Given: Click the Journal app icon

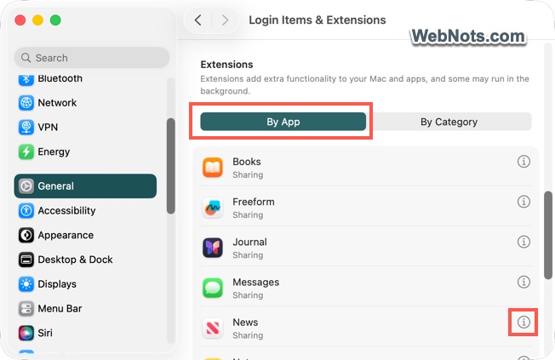Looking at the screenshot, I should coord(212,248).
